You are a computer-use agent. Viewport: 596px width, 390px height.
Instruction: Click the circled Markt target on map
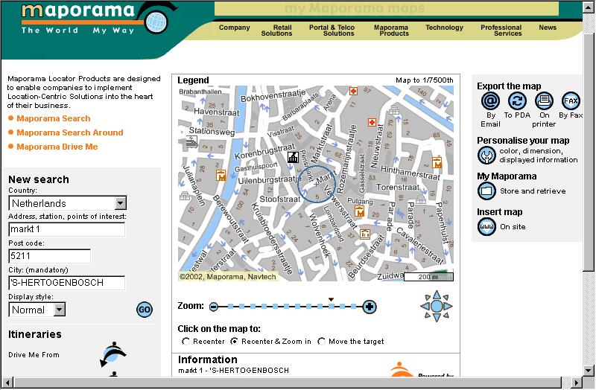point(316,184)
